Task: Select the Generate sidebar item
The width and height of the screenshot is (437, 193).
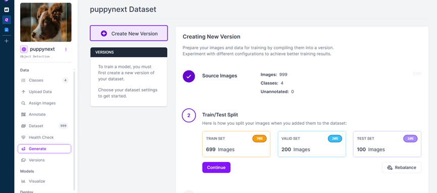Action: 44,149
